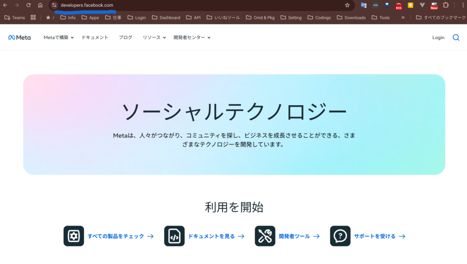Screen dimensions: 467x264
Task: Click the address bar showing developers.facebook.com
Action: 182,5
